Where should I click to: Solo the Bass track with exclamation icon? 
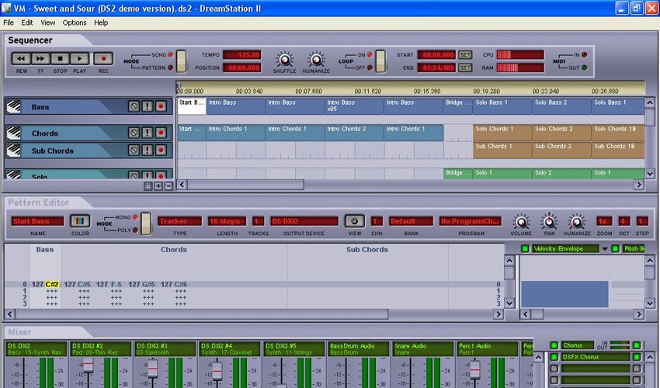point(148,106)
